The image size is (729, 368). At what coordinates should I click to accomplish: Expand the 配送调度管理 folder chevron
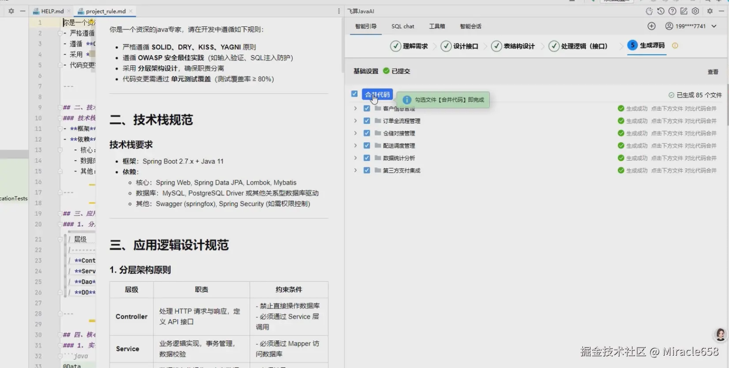click(x=355, y=145)
